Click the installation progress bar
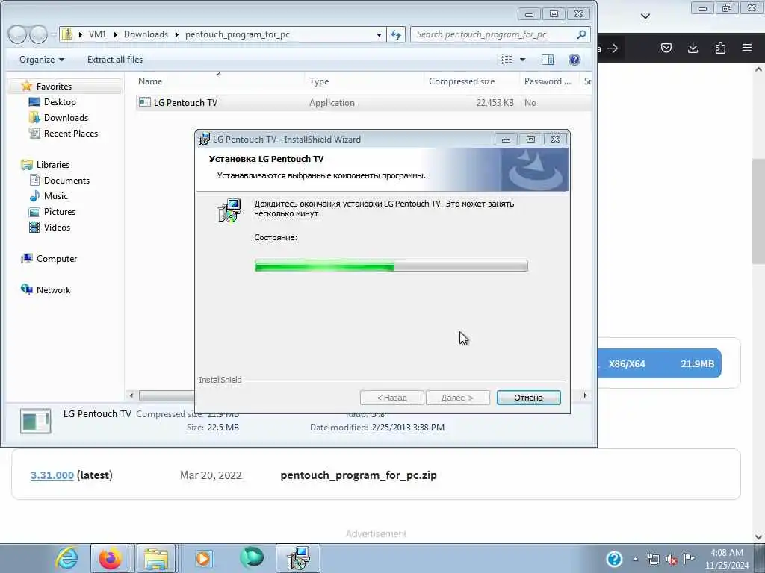The image size is (765, 573). (x=391, y=266)
